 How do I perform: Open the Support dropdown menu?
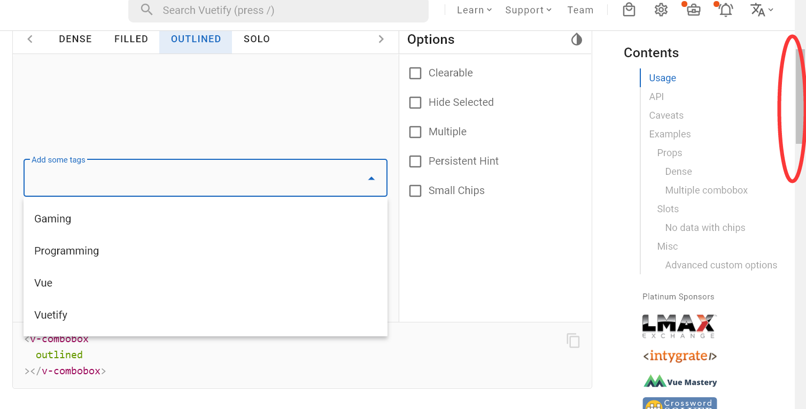point(527,10)
